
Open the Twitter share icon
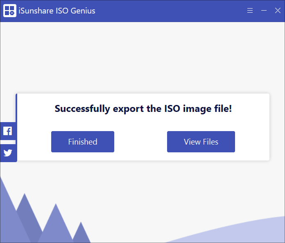[x=8, y=153]
